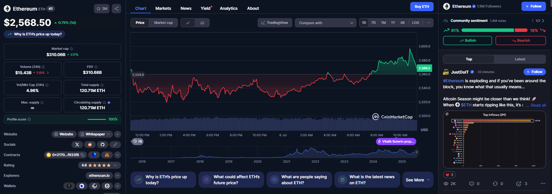Expand the See More questions dropdown
This screenshot has height=194, width=552.
click(x=418, y=180)
